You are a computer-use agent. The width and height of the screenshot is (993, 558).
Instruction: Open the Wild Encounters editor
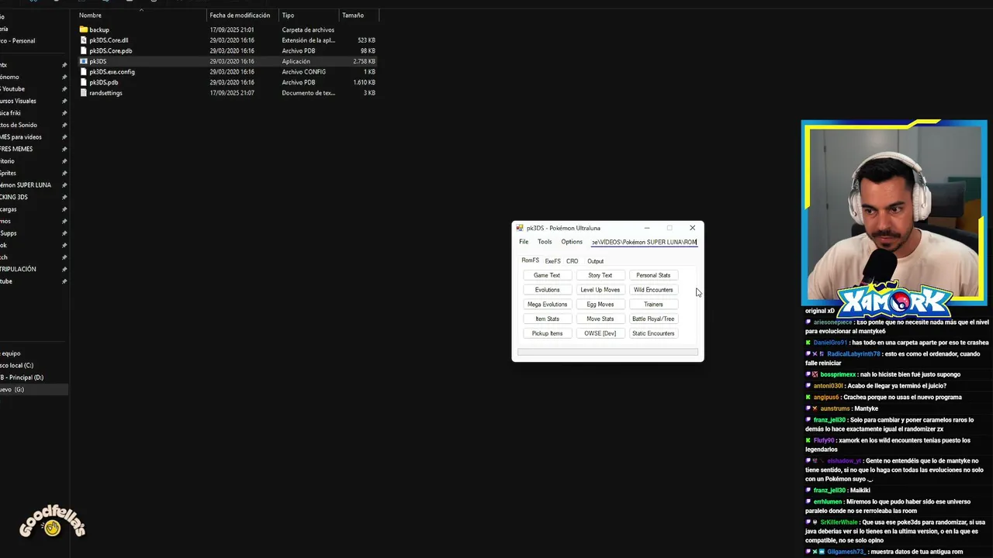[x=653, y=290]
